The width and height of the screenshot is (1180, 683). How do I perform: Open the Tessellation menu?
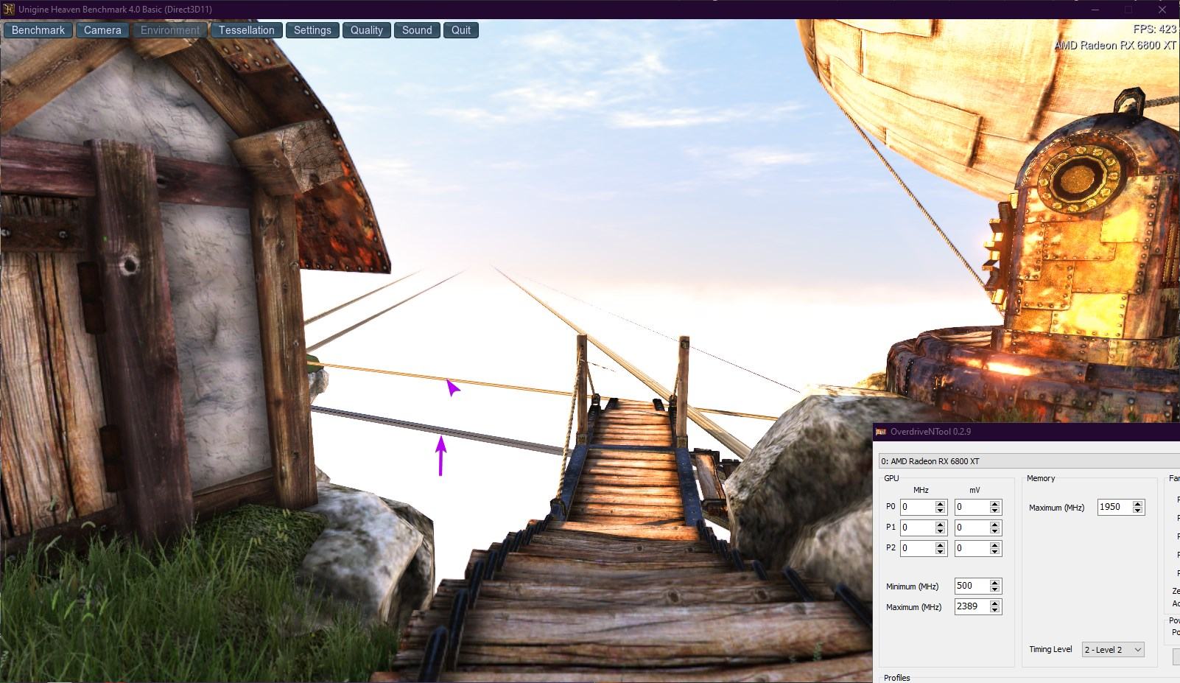tap(247, 30)
